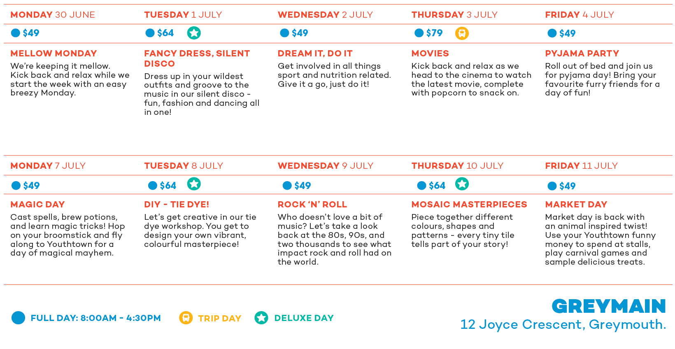The image size is (675, 349).
Task: Click the deluxe star icon on Tuesday 1 July
Action: pos(194,33)
